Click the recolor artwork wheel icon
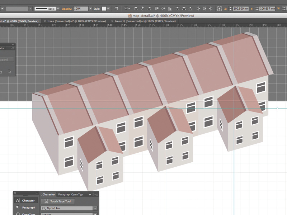Screen dimensions: 287x215 [117, 8]
